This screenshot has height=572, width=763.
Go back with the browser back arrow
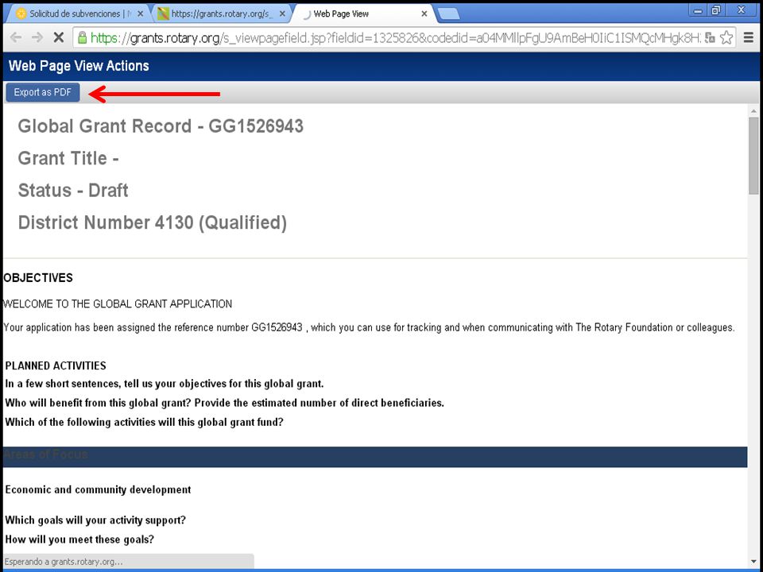(16, 37)
